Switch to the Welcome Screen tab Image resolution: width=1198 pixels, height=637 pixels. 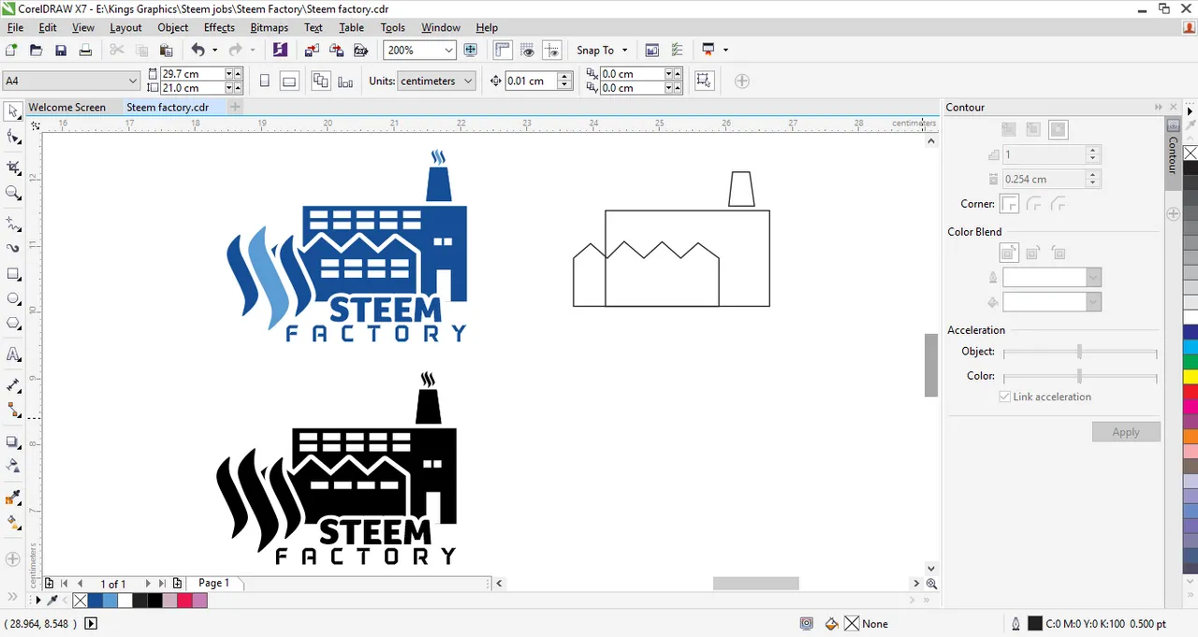[67, 108]
